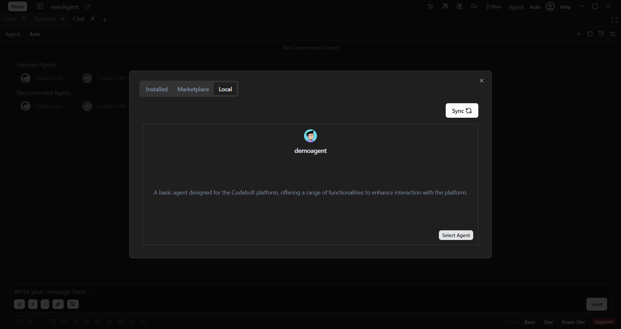Select CodeBolt CRM under Recommended Agents
The image size is (621, 329).
(x=106, y=106)
